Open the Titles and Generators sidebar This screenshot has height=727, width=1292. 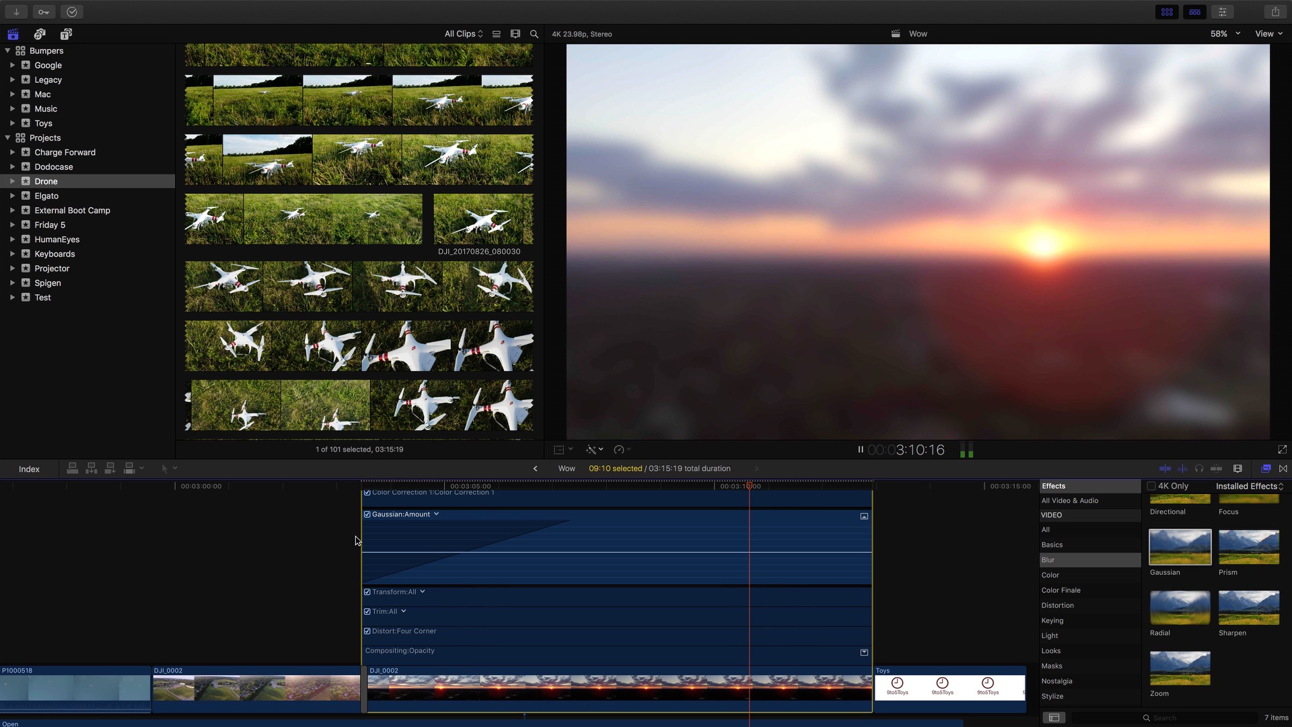[65, 34]
